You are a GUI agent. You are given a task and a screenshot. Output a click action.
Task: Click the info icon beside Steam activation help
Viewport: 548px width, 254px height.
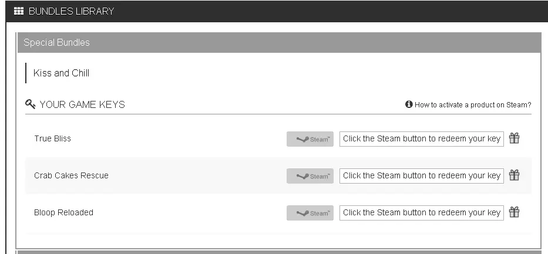pos(409,104)
